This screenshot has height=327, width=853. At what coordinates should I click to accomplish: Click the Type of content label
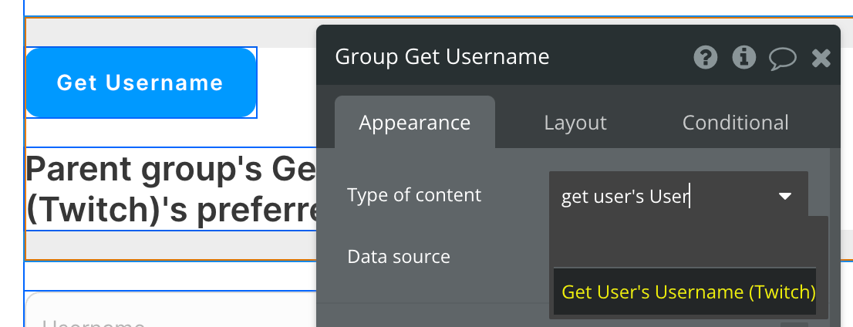pyautogui.click(x=413, y=195)
